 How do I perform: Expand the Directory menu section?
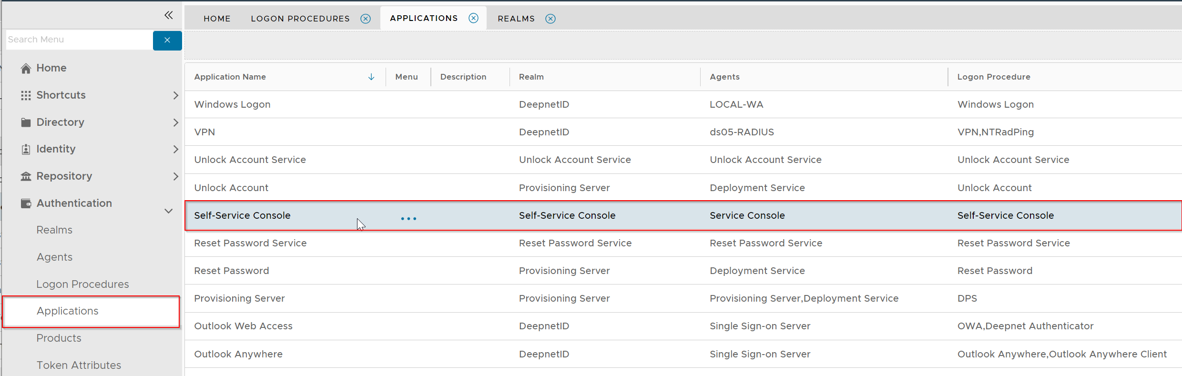tap(175, 122)
